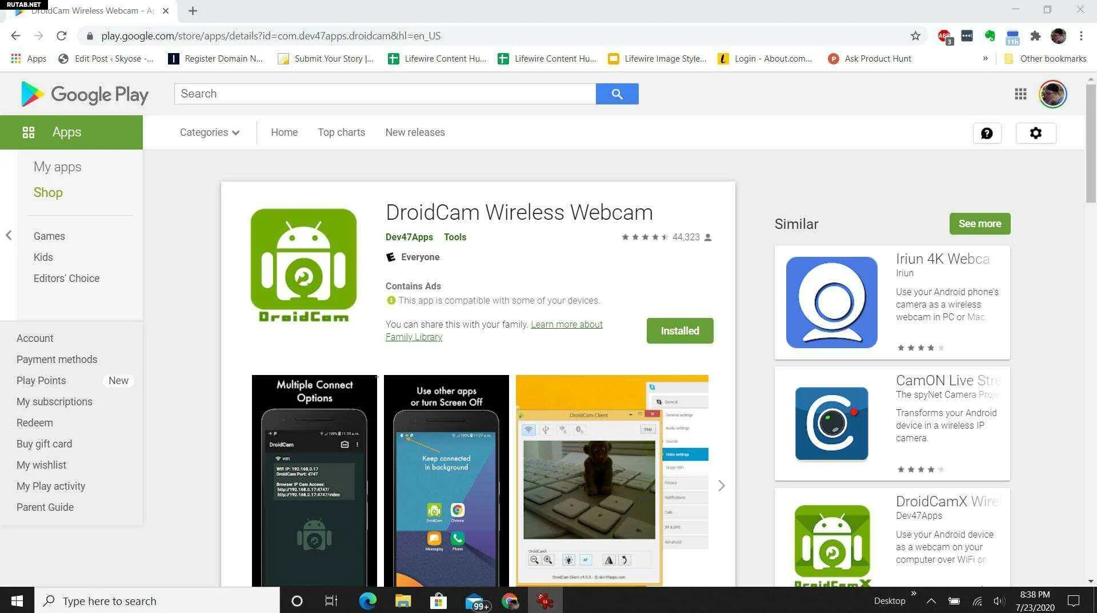Viewport: 1097px width, 613px height.
Task: Open New releases tab
Action: tap(415, 132)
